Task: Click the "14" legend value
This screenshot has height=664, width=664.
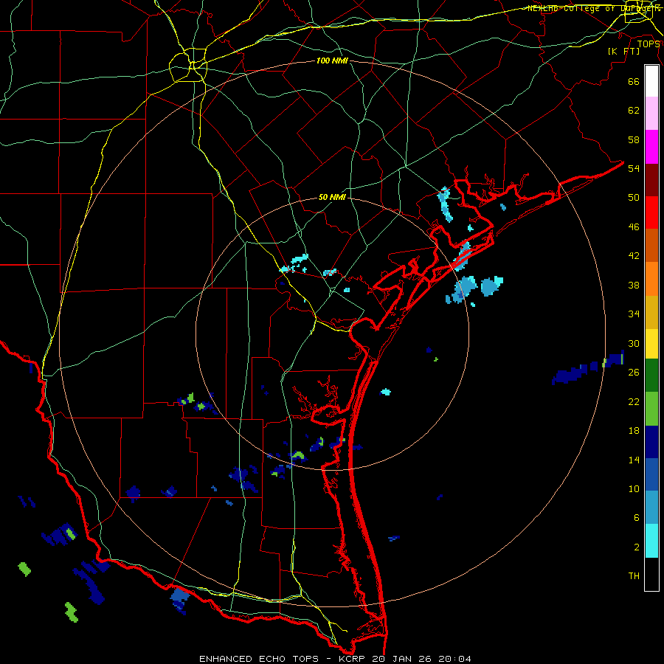Action: point(634,460)
